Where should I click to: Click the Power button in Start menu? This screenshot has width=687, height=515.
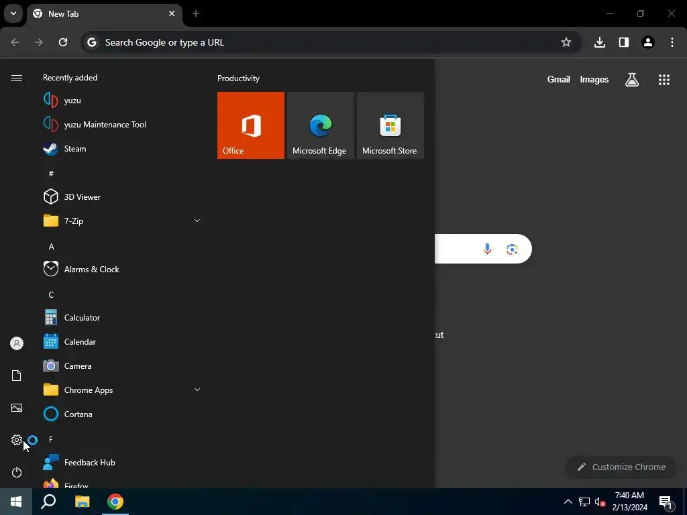tap(17, 472)
